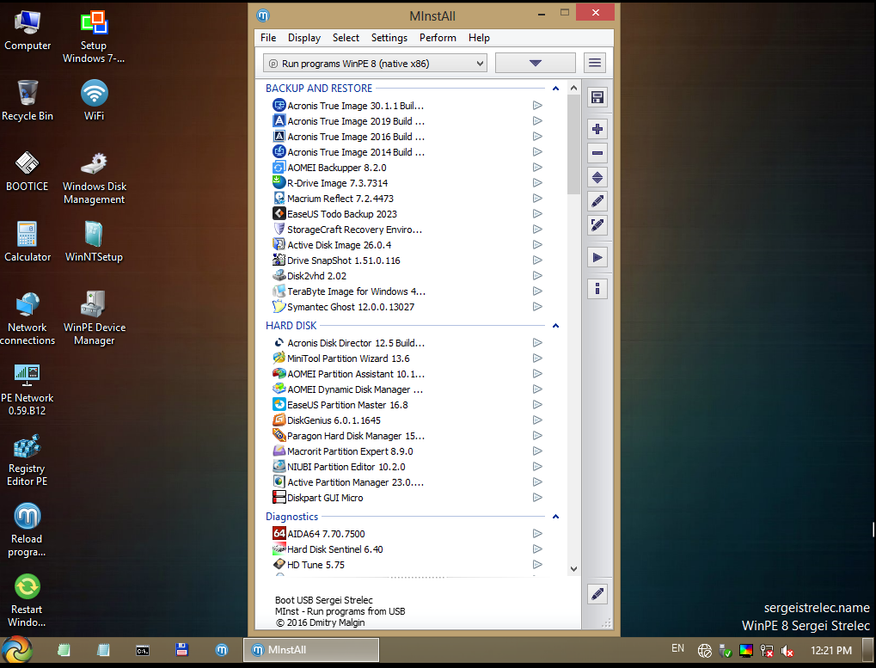
Task: Collapse the BACKUP AND RESTORE section
Action: (x=556, y=89)
